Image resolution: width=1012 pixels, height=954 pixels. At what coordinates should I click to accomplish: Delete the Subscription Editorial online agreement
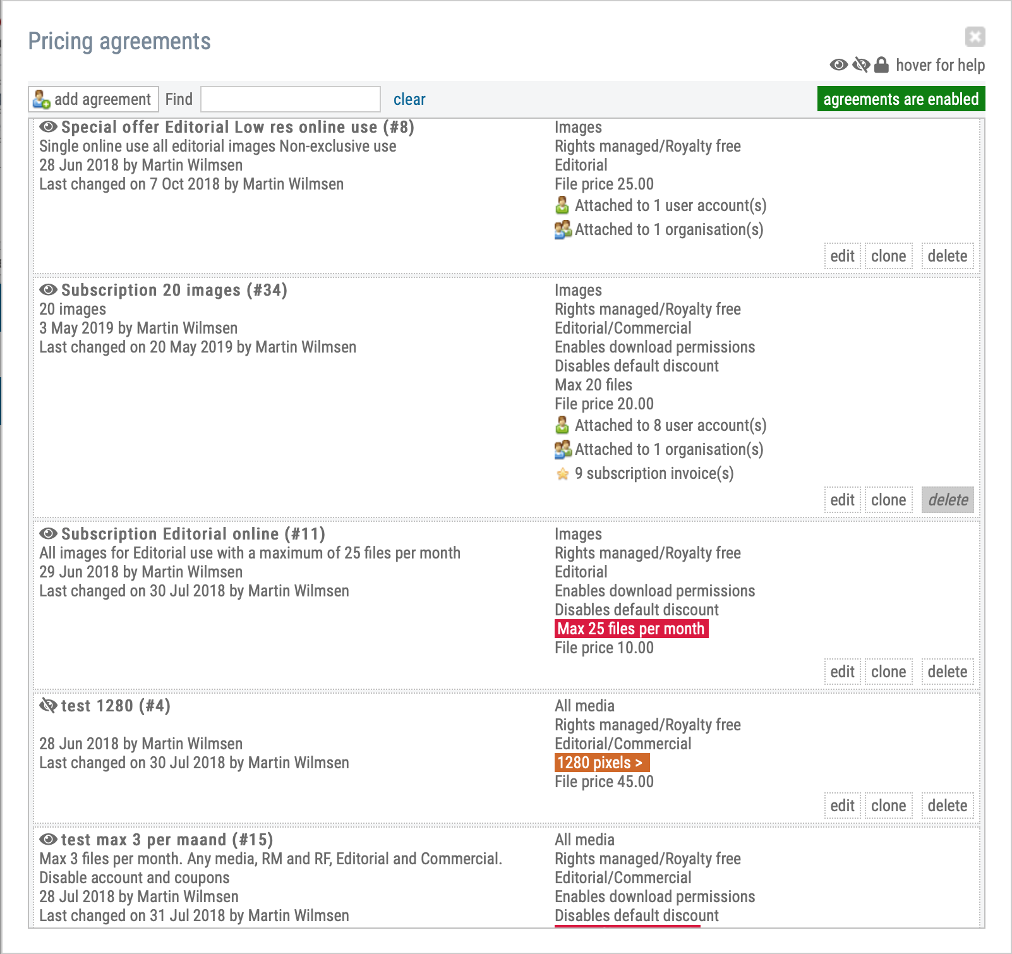point(947,672)
